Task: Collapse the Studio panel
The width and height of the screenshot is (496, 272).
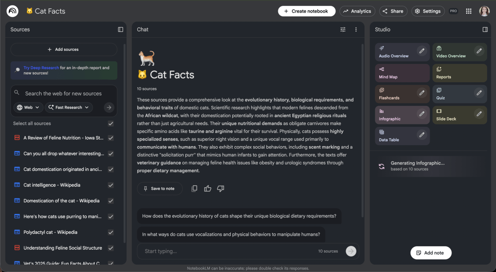Action: point(485,30)
